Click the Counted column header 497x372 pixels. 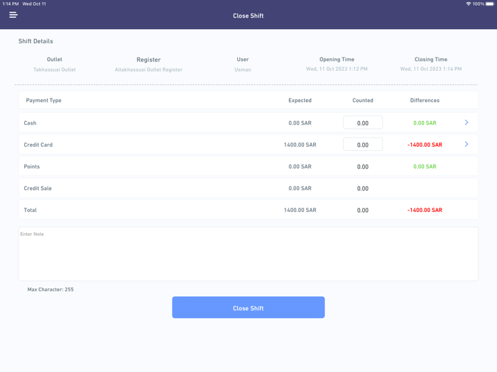coord(363,101)
